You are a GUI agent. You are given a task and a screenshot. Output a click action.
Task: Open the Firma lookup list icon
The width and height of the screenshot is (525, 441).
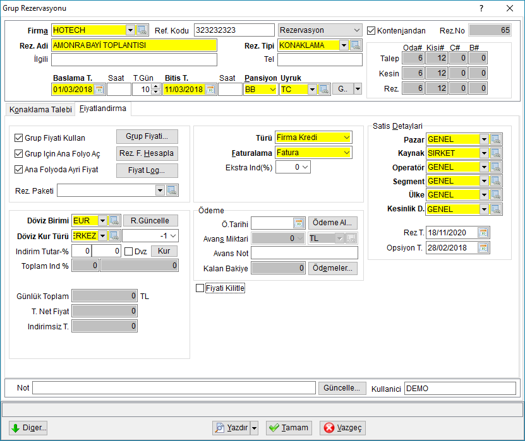(x=142, y=30)
